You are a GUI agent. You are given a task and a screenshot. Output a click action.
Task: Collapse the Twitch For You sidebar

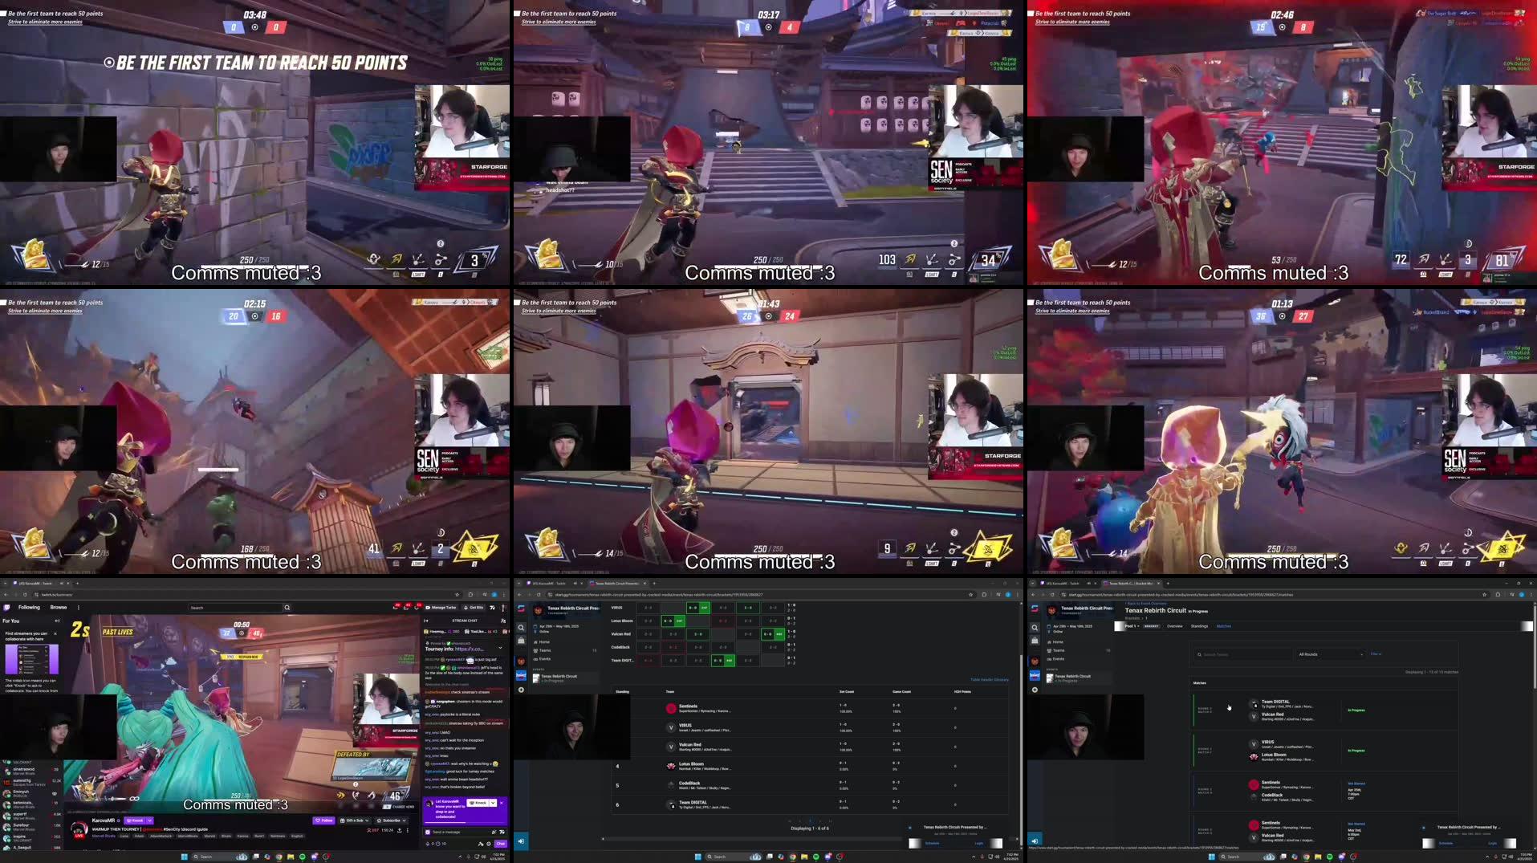pos(57,621)
